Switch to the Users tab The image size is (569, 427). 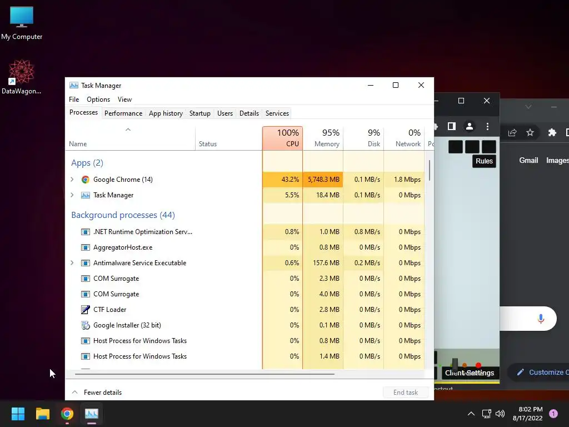point(225,113)
